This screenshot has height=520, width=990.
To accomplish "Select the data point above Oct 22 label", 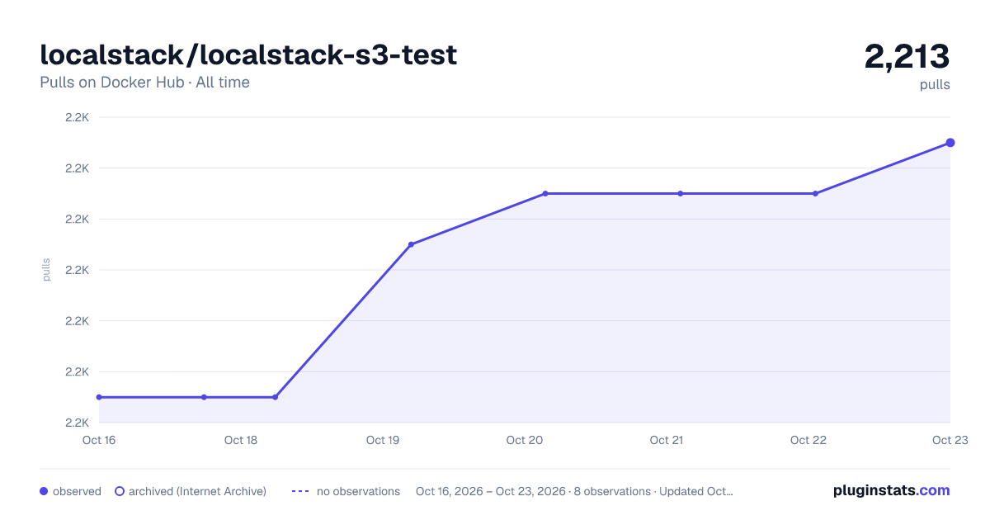I will pyautogui.click(x=815, y=194).
